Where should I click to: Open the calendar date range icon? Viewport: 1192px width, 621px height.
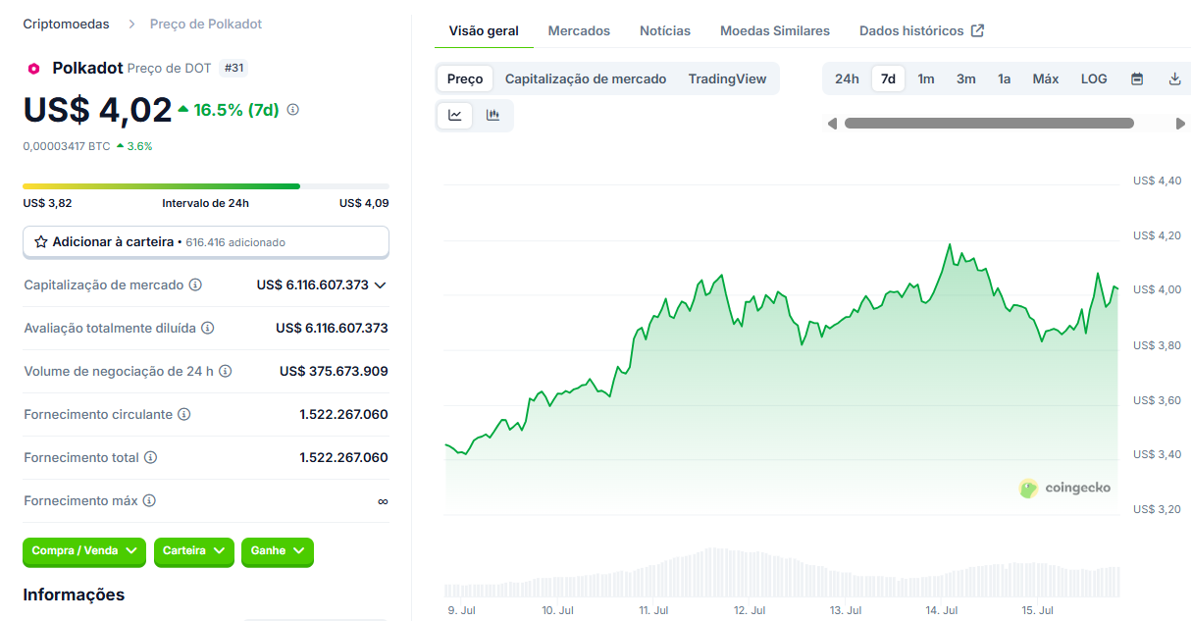pyautogui.click(x=1137, y=78)
